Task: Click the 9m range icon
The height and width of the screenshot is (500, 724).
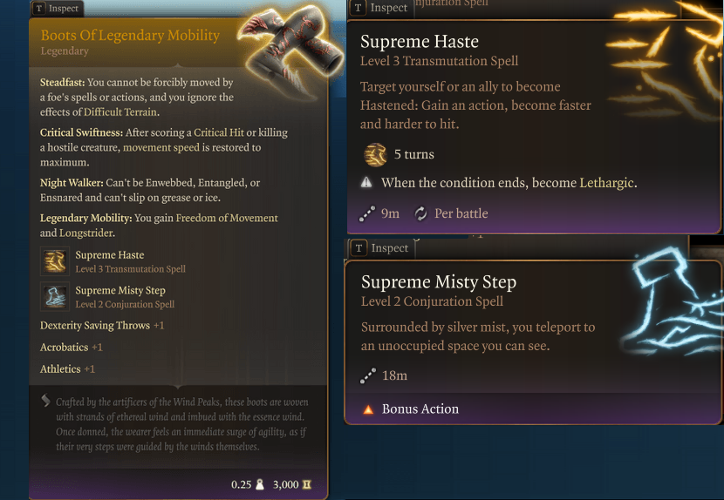Action: (367, 213)
